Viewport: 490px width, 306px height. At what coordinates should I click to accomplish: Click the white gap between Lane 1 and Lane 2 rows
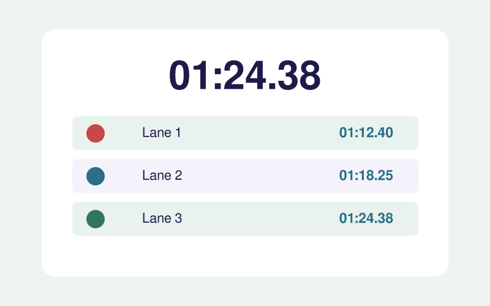245,155
